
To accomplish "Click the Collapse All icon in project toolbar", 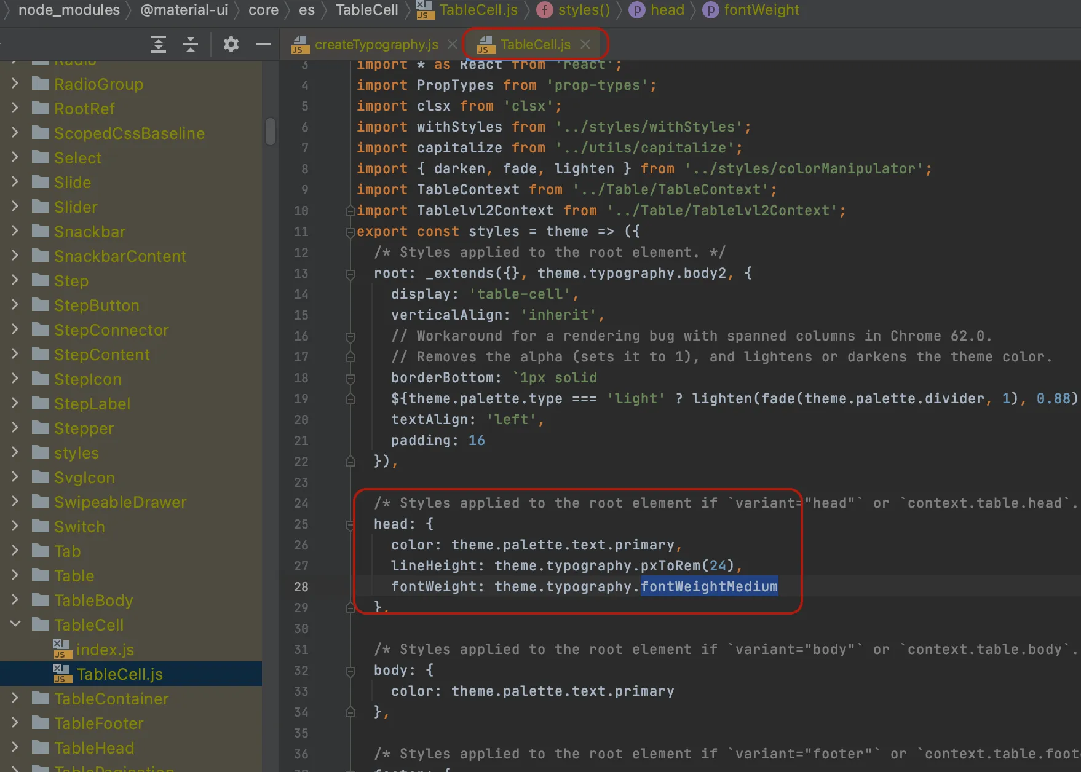I will 191,44.
